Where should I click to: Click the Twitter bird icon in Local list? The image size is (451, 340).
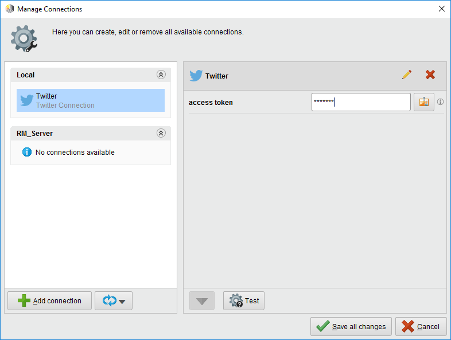(26, 100)
